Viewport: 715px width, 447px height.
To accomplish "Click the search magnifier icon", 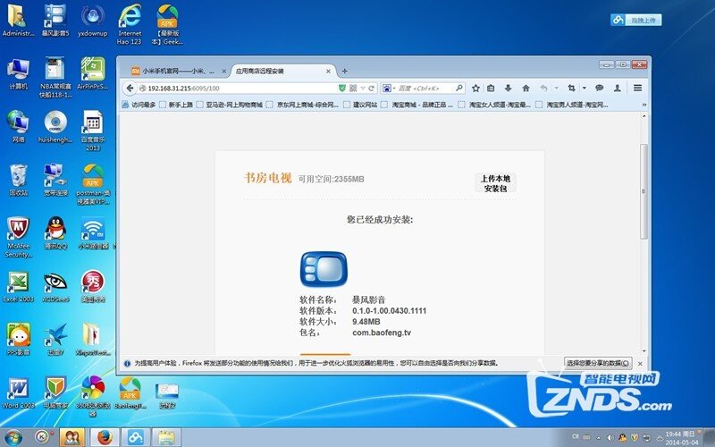I will (x=459, y=88).
